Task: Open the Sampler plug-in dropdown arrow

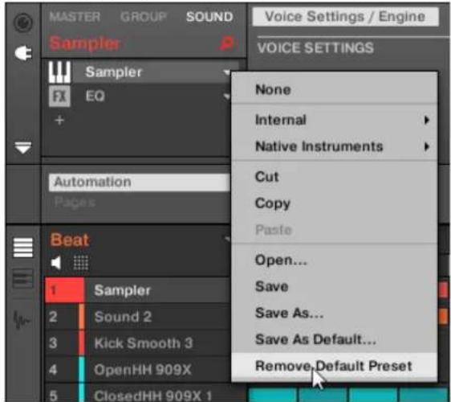Action: (227, 72)
